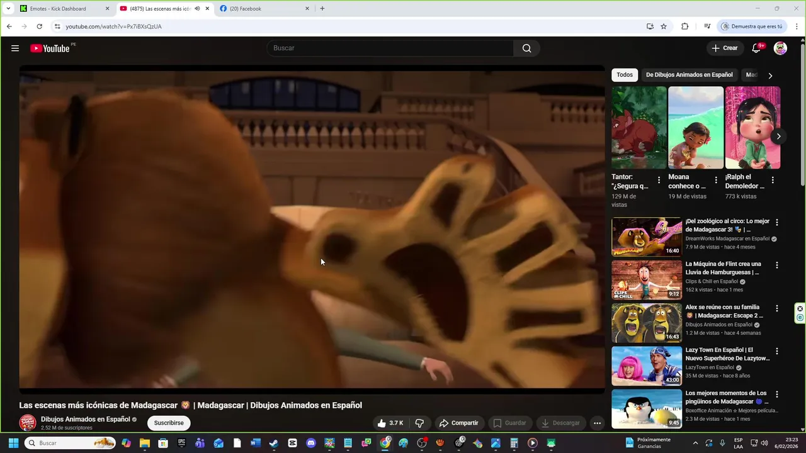
Task: Open the notifications bell
Action: tap(757, 48)
